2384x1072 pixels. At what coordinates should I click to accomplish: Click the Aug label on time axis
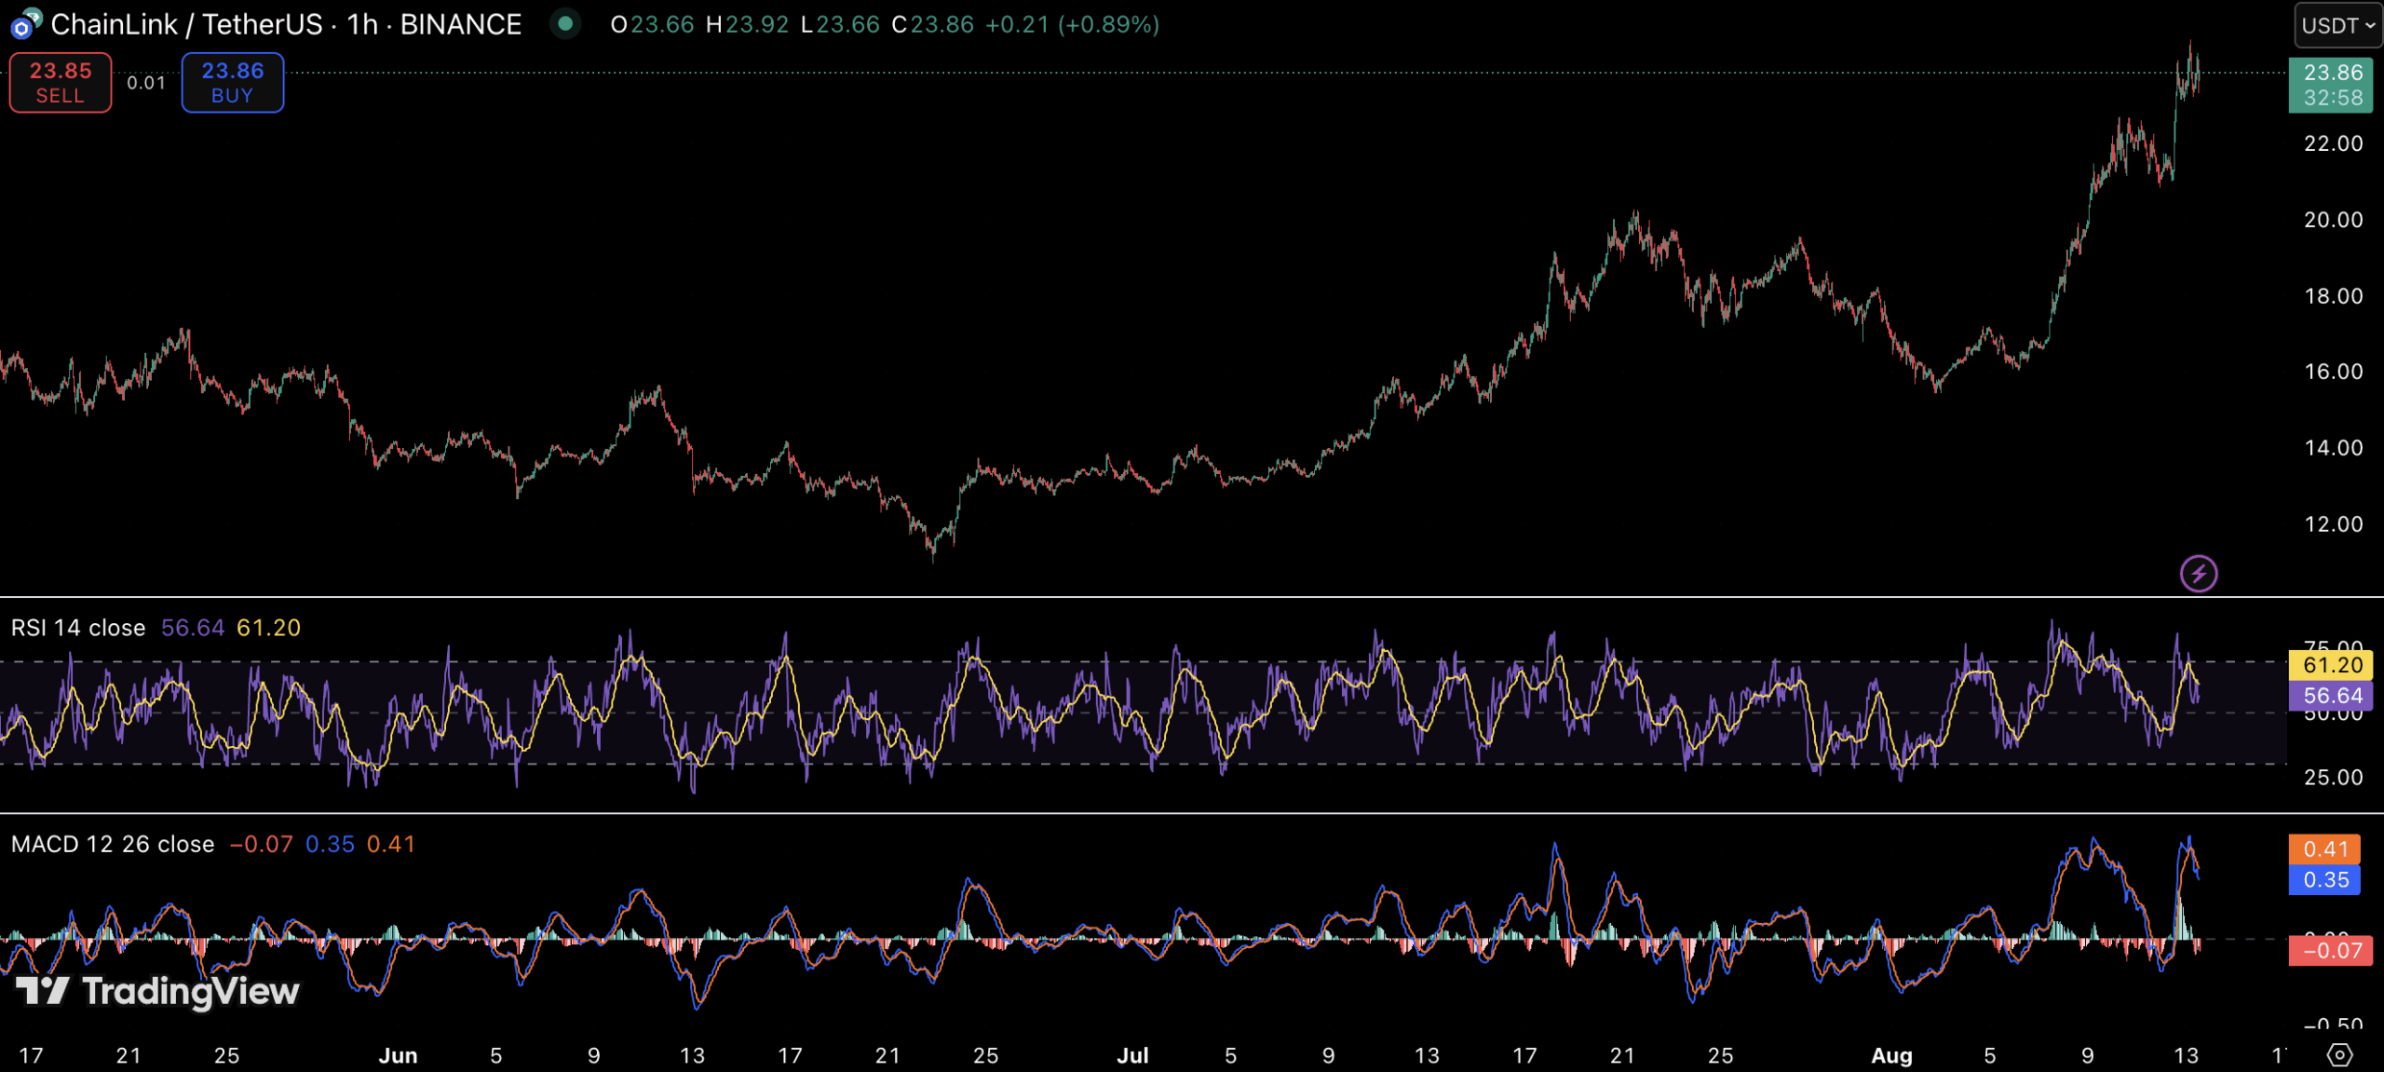[x=1891, y=1055]
